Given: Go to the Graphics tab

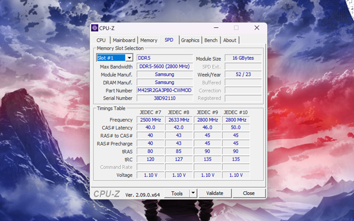Looking at the screenshot, I should pos(190,40).
